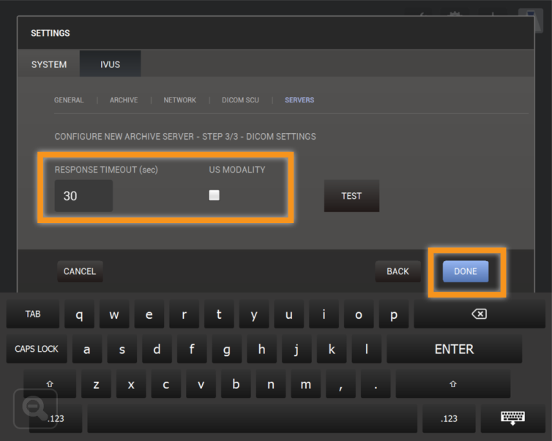Open the GENERAL settings section
Screen dimensions: 552x441
[69, 100]
